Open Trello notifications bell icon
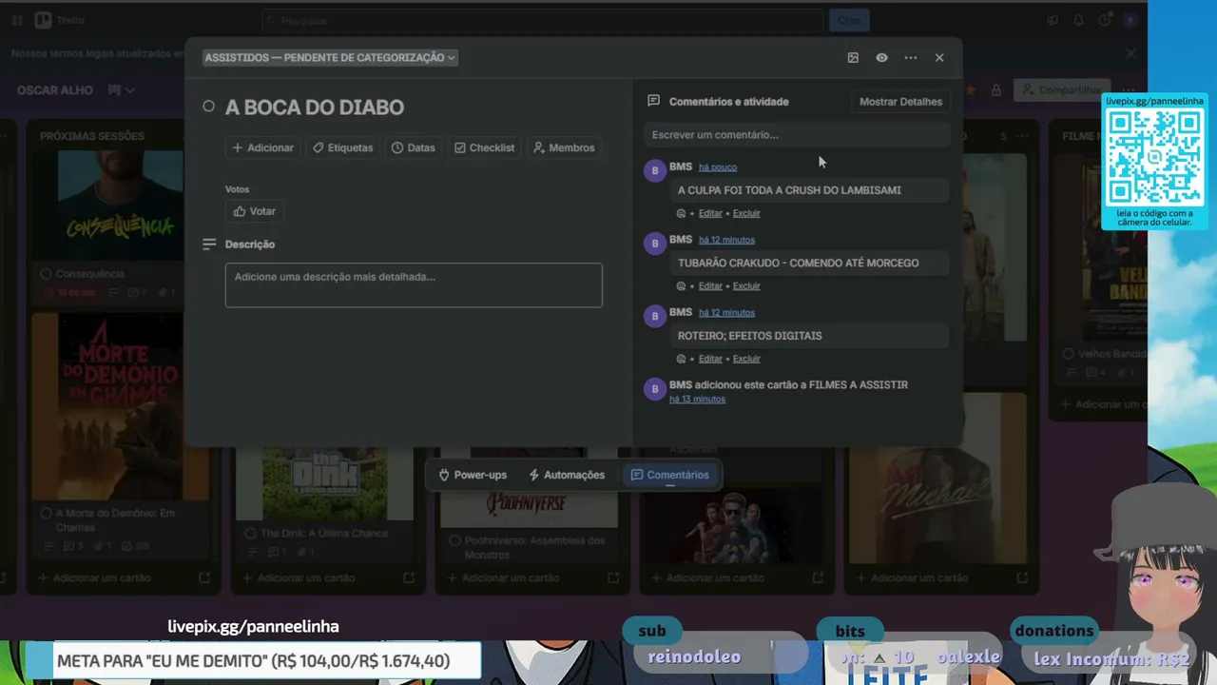 tap(1078, 20)
